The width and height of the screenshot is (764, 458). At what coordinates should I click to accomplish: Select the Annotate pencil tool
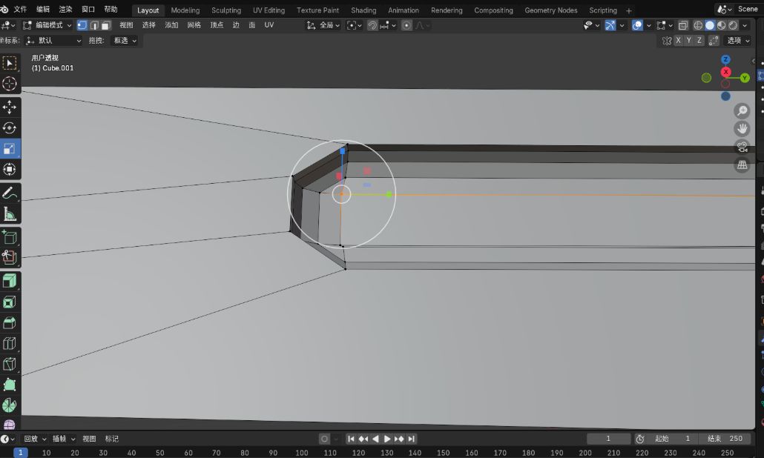[x=10, y=193]
